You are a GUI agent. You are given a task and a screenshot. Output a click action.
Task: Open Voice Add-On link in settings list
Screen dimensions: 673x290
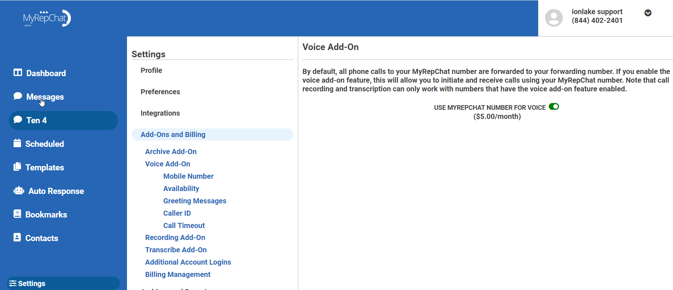pyautogui.click(x=168, y=164)
